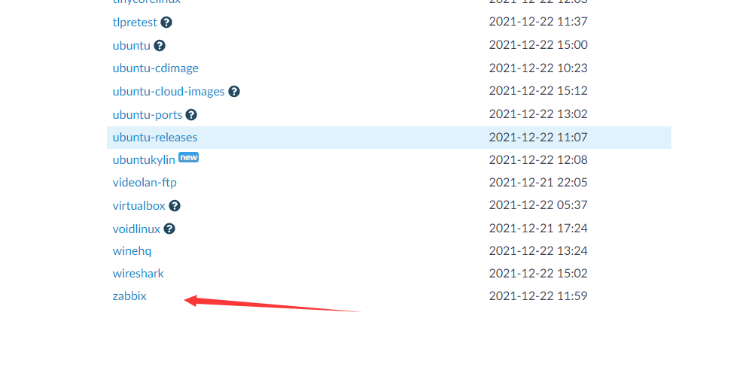Open the virtualbox mirror link
The image size is (752, 388).
[139, 206]
